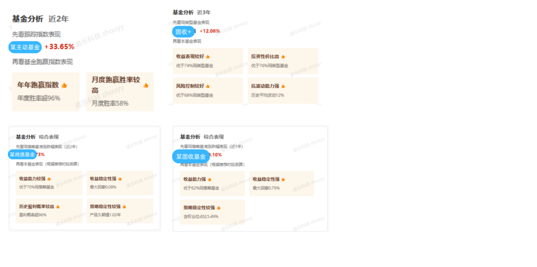The width and height of the screenshot is (537, 267).
Task: Click the red +12.08% return figure
Action: 210,31
